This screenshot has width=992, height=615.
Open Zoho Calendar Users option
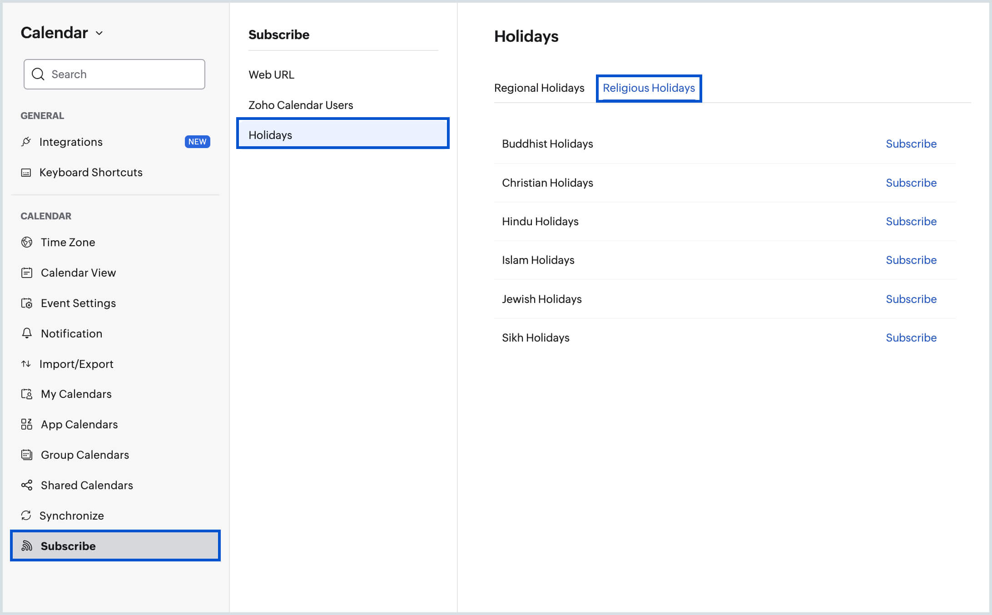300,105
